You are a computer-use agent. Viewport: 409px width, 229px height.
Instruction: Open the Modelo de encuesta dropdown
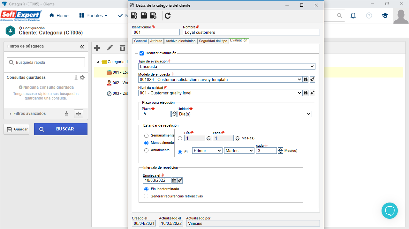coord(220,80)
